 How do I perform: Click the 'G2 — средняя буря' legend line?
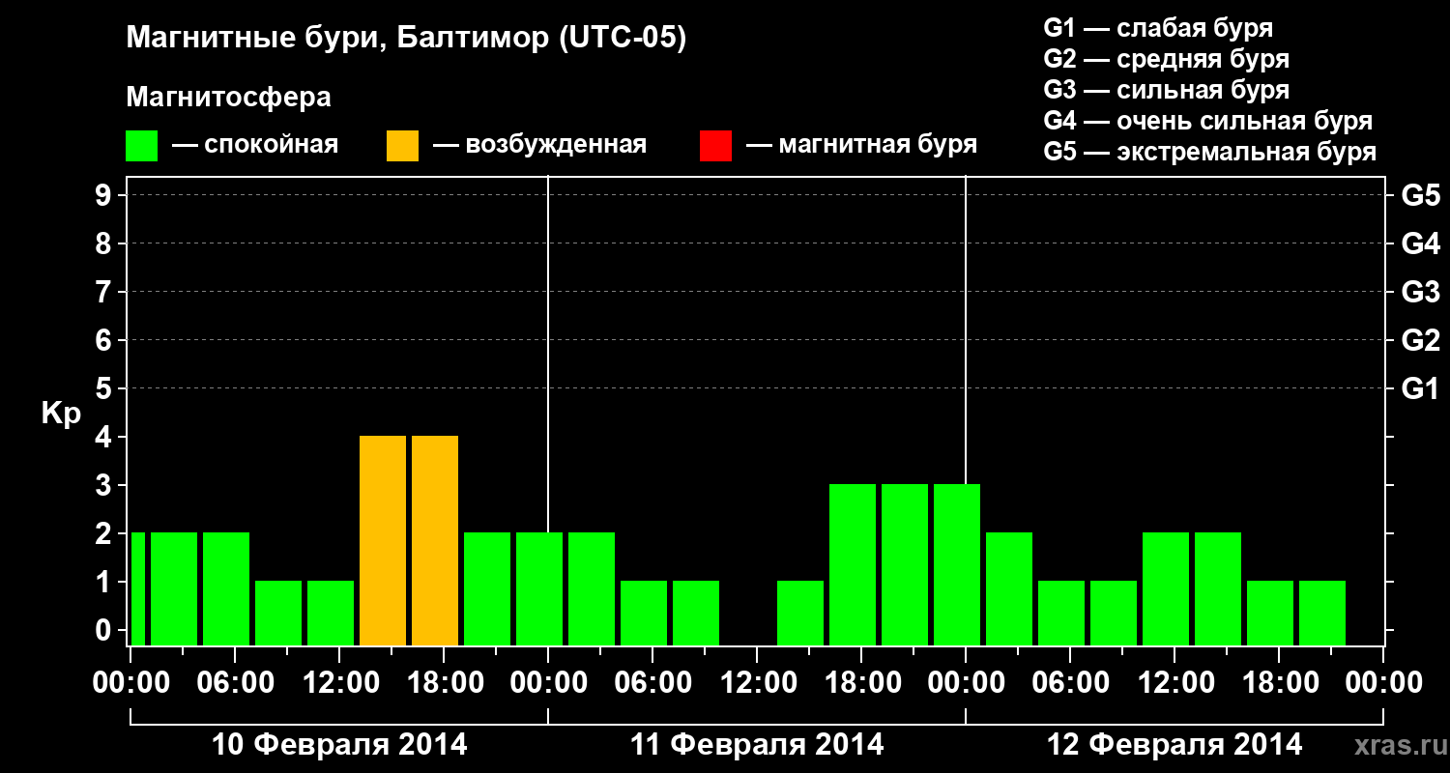tap(1167, 59)
